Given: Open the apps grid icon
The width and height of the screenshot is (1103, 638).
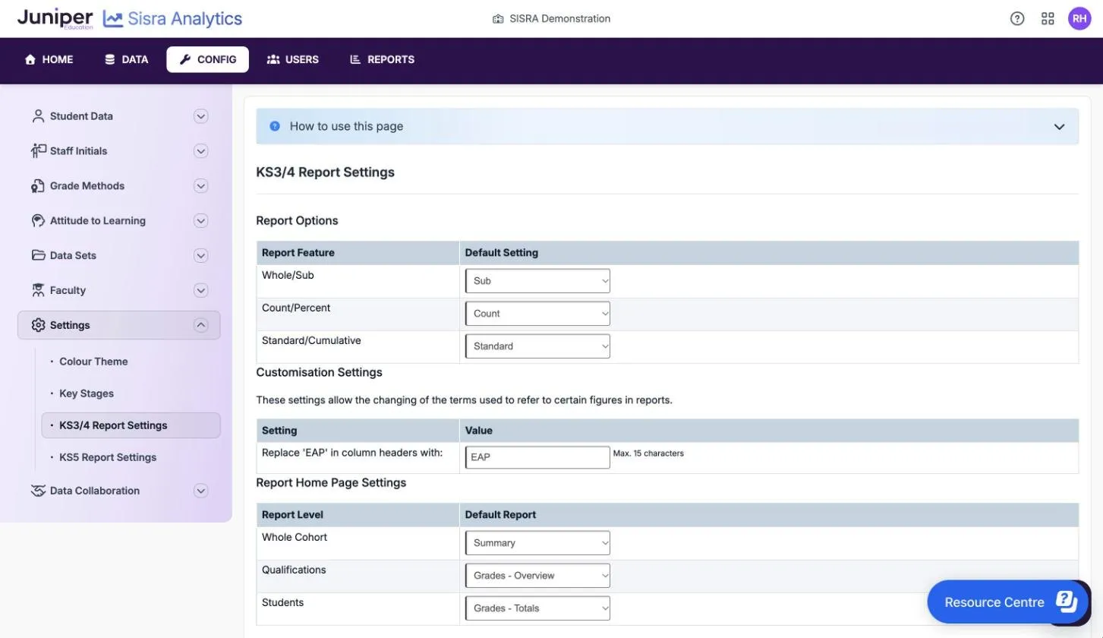Looking at the screenshot, I should (1048, 19).
